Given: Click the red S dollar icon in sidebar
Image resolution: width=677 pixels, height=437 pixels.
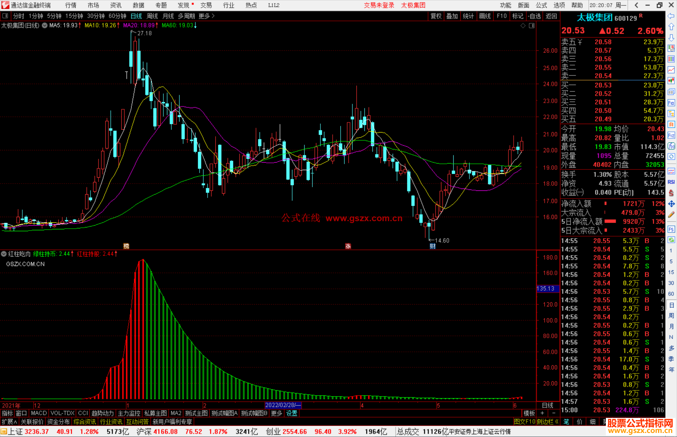Looking at the screenshot, I should coord(671,193).
